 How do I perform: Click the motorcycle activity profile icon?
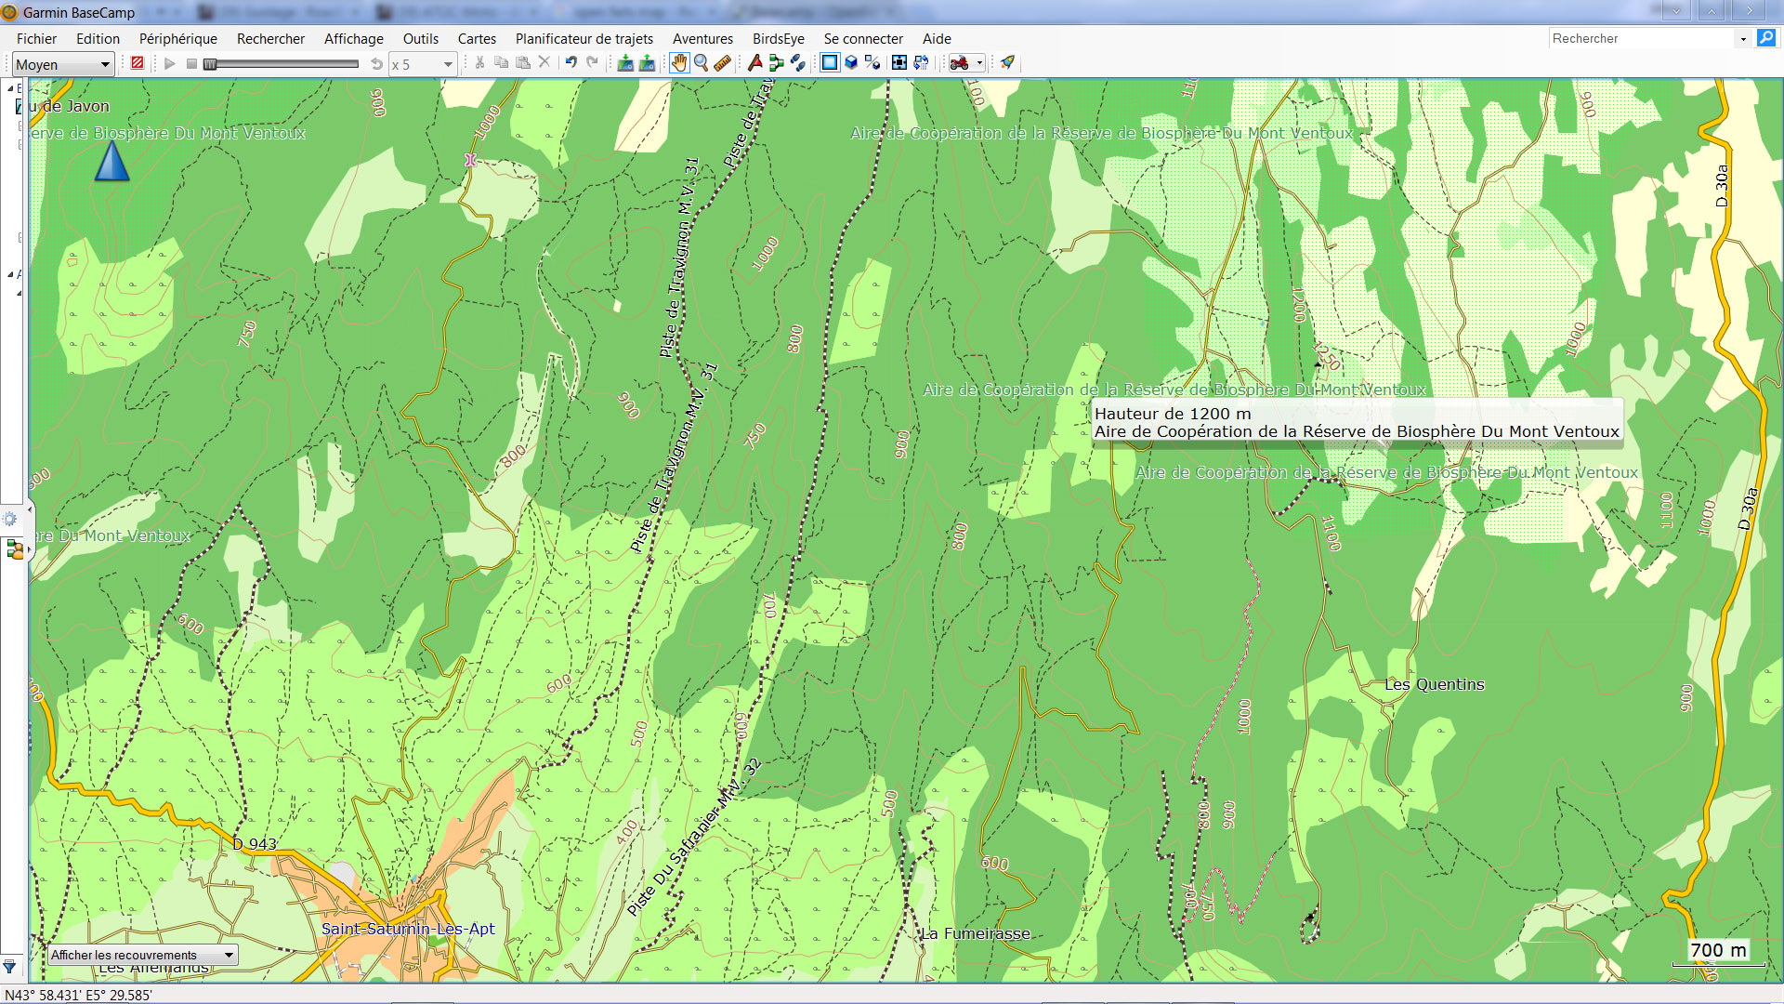(x=960, y=63)
